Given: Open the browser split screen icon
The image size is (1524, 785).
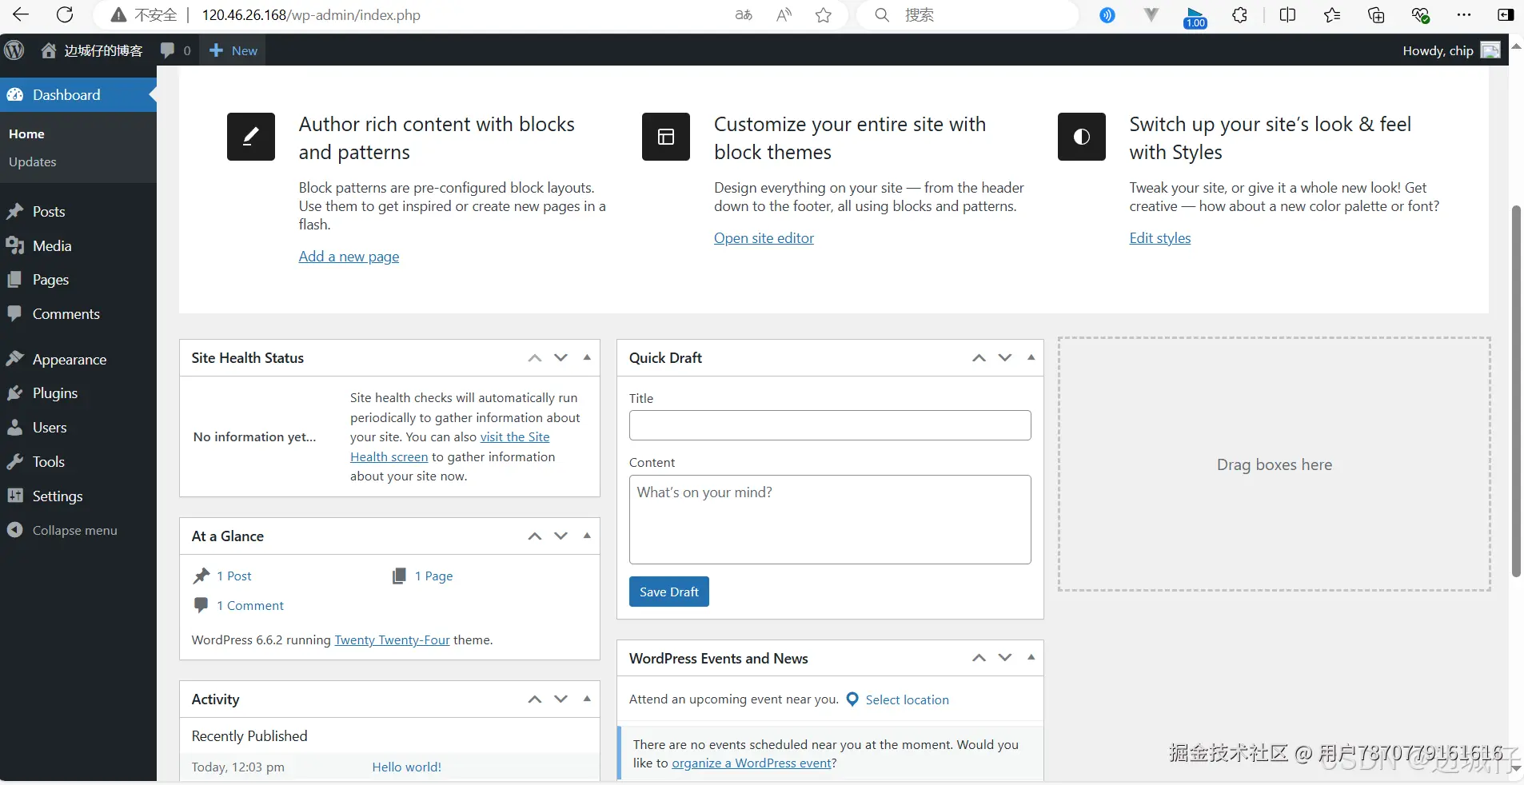Looking at the screenshot, I should tap(1287, 14).
